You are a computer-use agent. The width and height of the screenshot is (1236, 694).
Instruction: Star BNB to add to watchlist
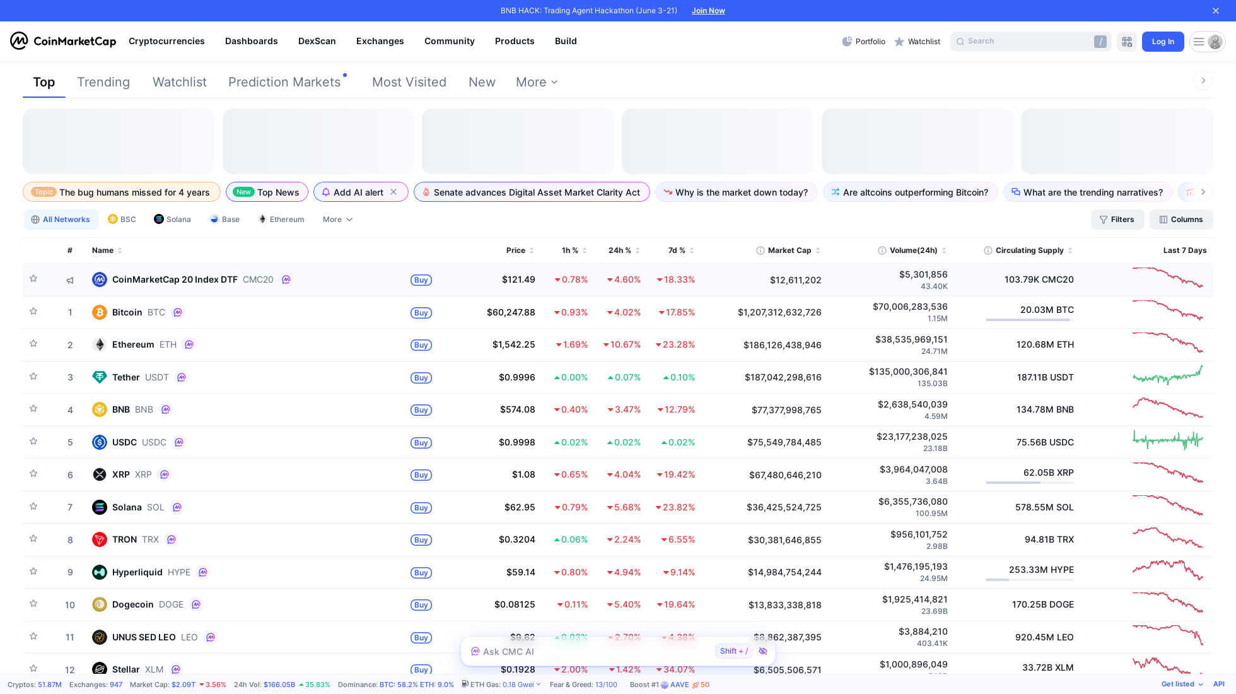click(x=33, y=408)
